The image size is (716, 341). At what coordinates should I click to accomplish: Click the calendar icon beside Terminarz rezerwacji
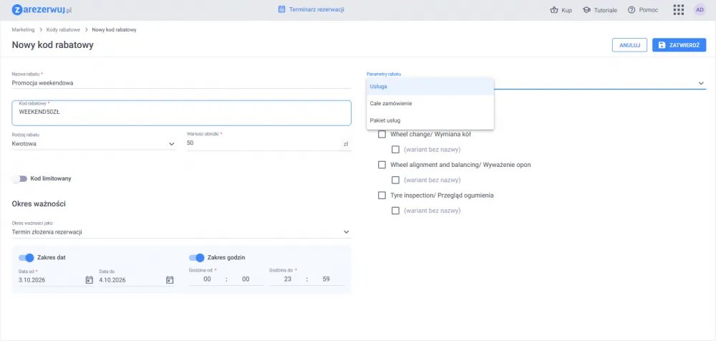[281, 9]
